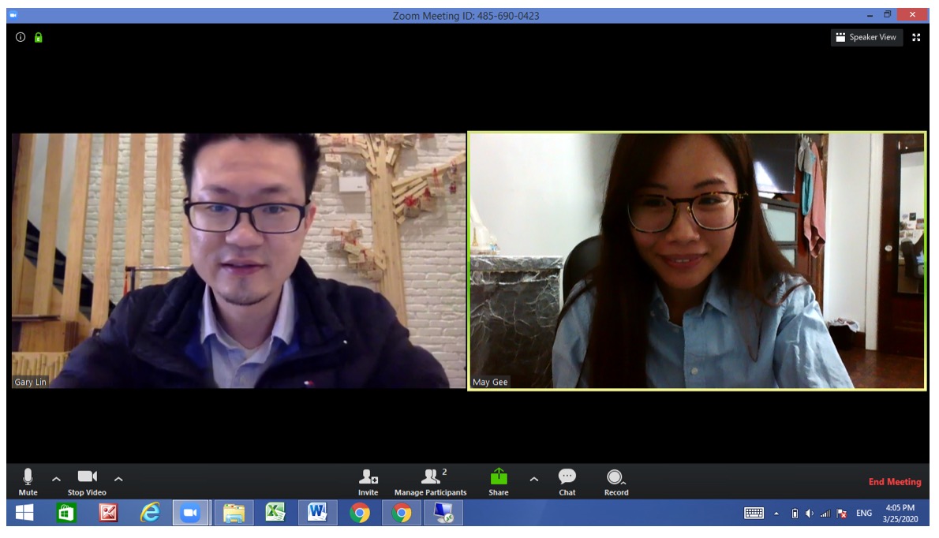Image resolution: width=939 pixels, height=538 pixels.
Task: Click the Zoom taskbar icon
Action: [x=190, y=513]
